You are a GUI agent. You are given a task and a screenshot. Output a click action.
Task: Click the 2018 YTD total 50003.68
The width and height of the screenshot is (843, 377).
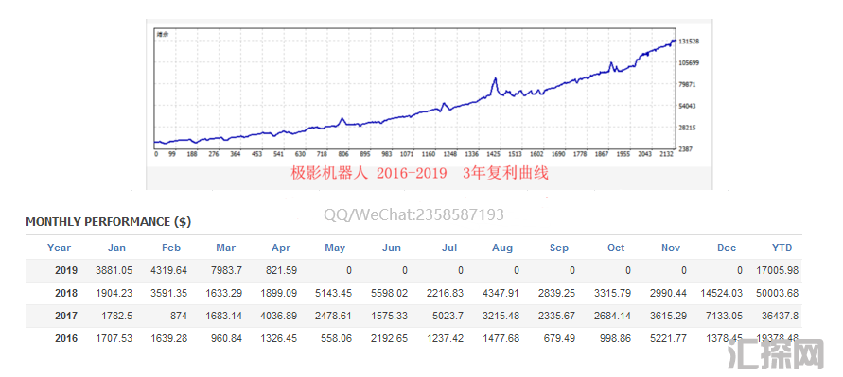coord(777,293)
